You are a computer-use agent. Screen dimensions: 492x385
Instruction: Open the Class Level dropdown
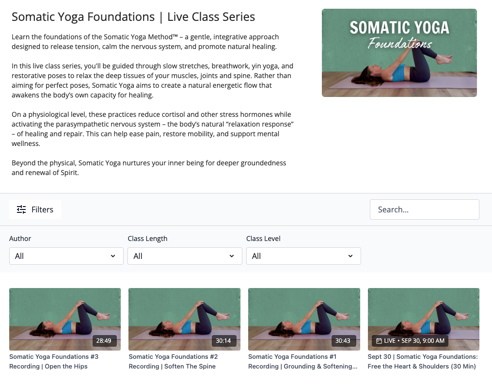(303, 256)
